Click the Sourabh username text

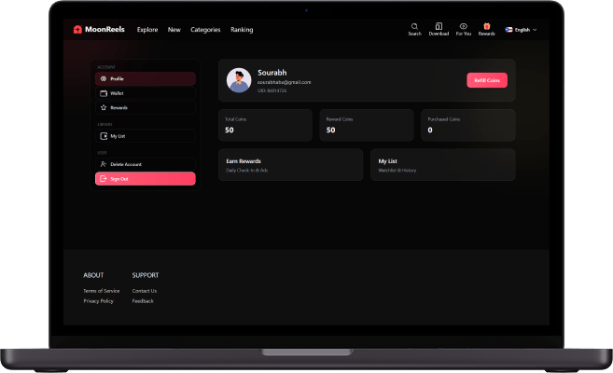(x=272, y=73)
